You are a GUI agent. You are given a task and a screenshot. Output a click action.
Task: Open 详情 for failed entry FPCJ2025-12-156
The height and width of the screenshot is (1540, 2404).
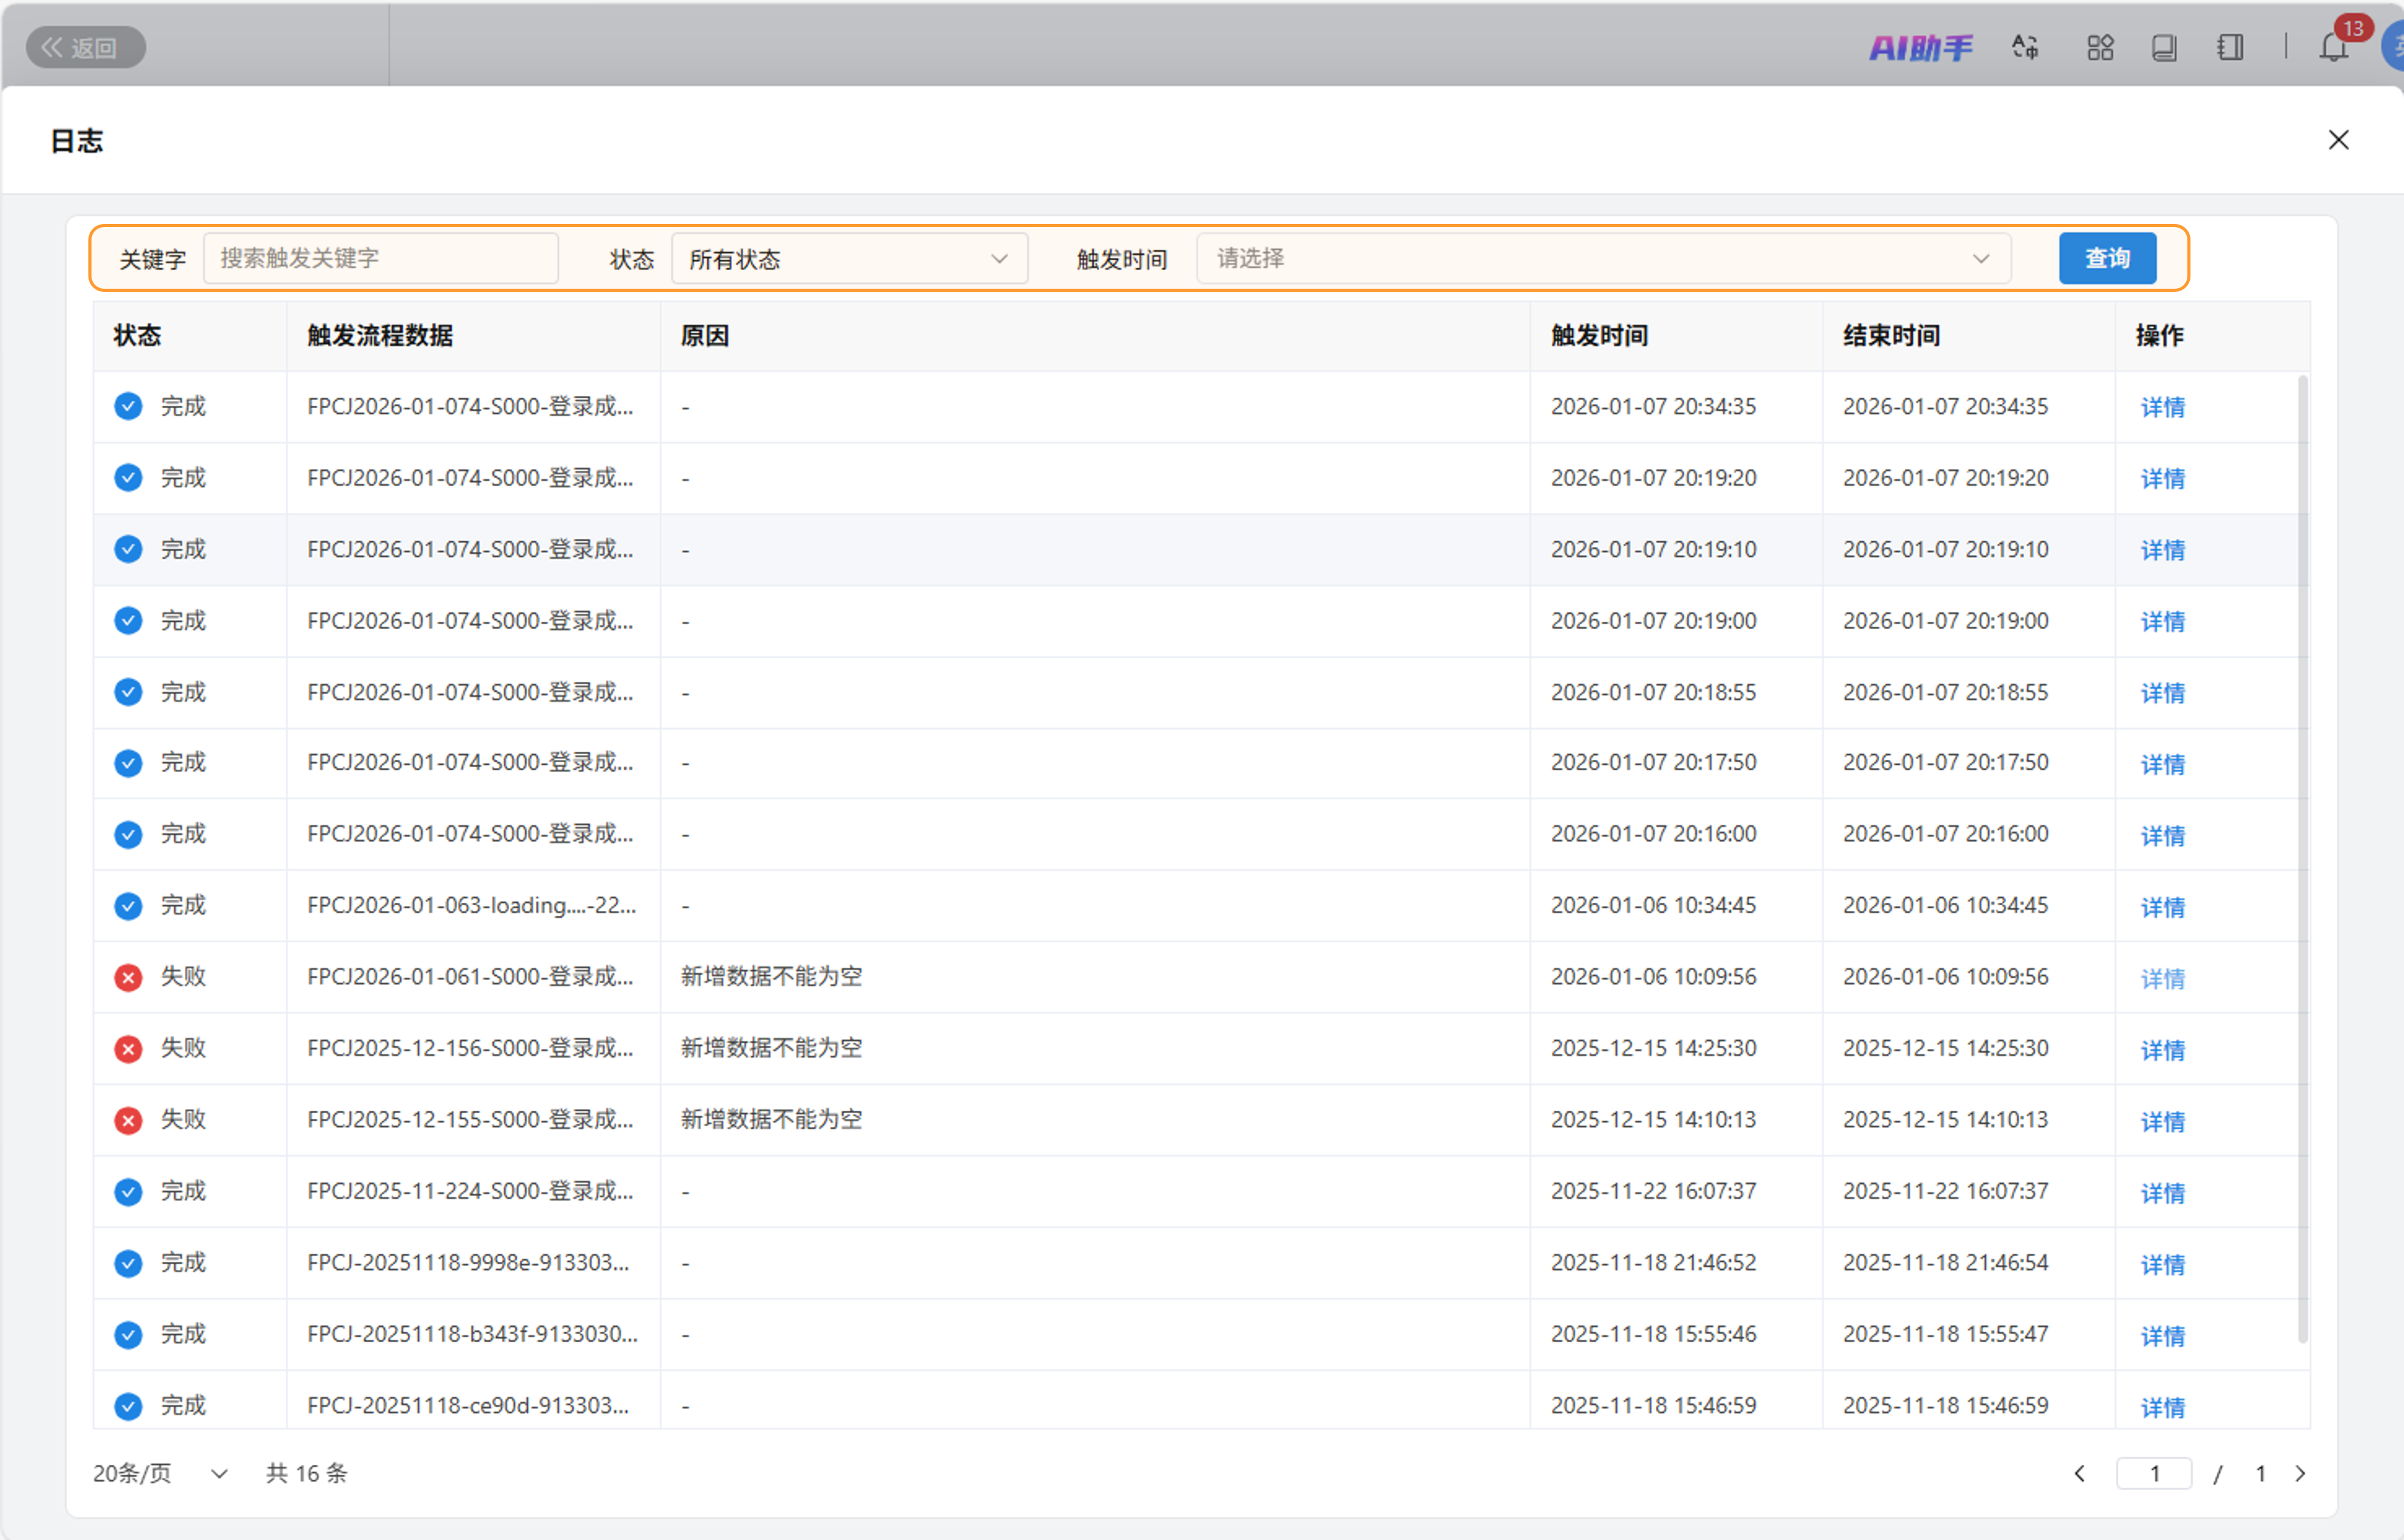(2162, 1049)
